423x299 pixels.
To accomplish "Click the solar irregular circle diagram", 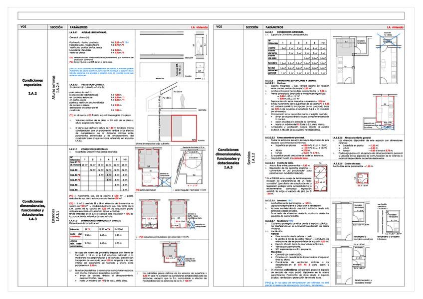I will point(191,168).
